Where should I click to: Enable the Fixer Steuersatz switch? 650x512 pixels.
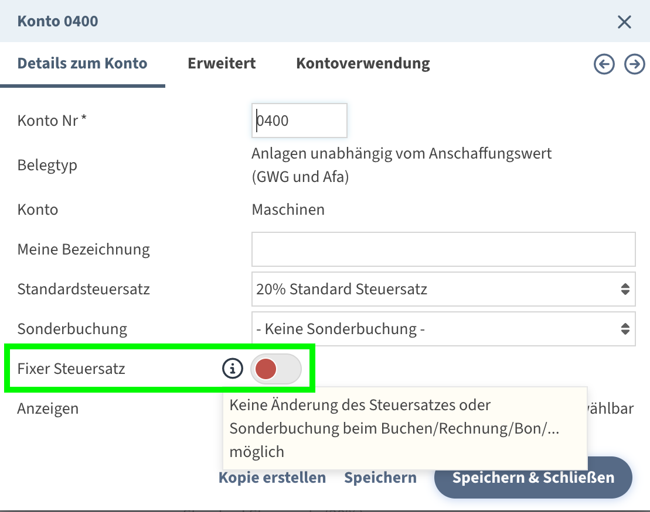coord(275,369)
